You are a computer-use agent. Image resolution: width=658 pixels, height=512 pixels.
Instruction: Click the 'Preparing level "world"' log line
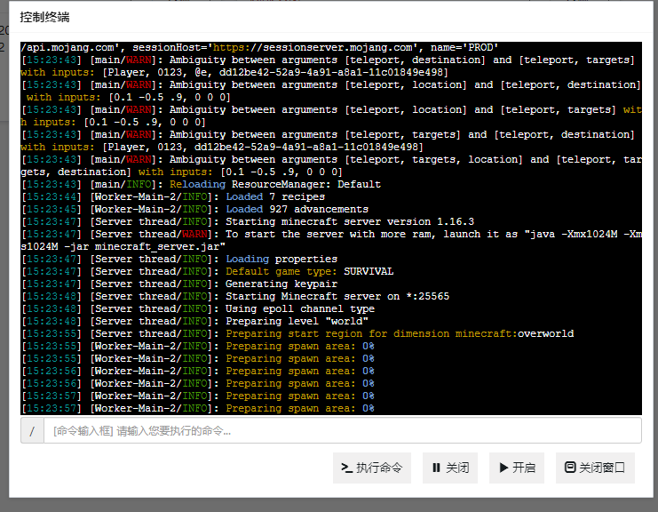(x=297, y=321)
